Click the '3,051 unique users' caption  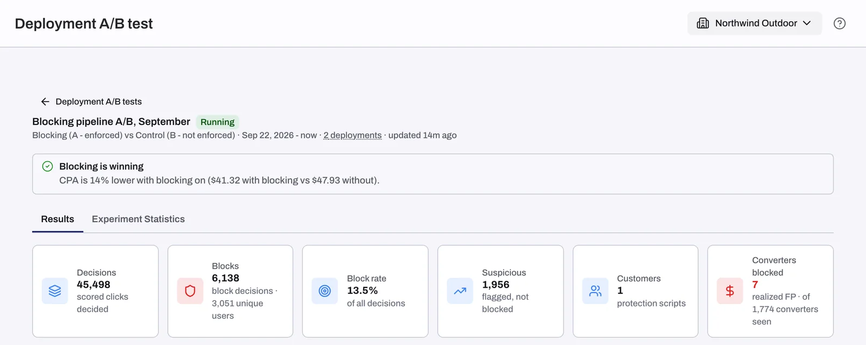(x=237, y=309)
